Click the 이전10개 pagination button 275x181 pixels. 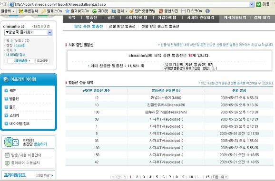tap(119, 177)
